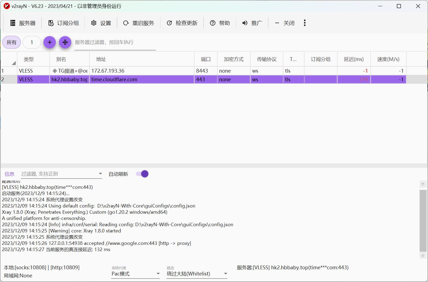Click the 服务器 current server status text

293,267
